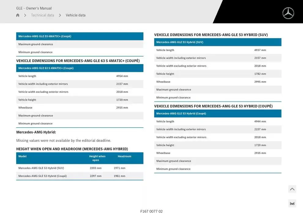
Task: Click the GLE 63 S 4MATIC+ (Coupé) table header
Action: [46, 68]
